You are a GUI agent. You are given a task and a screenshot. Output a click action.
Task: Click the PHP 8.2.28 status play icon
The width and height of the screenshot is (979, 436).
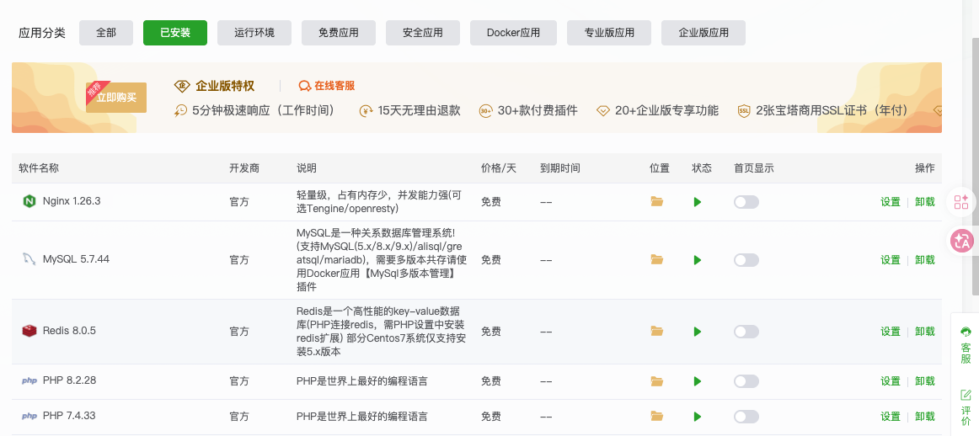(697, 381)
